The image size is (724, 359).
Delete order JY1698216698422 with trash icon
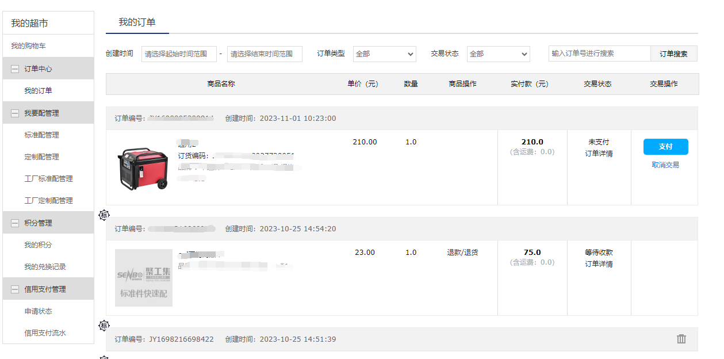point(681,339)
